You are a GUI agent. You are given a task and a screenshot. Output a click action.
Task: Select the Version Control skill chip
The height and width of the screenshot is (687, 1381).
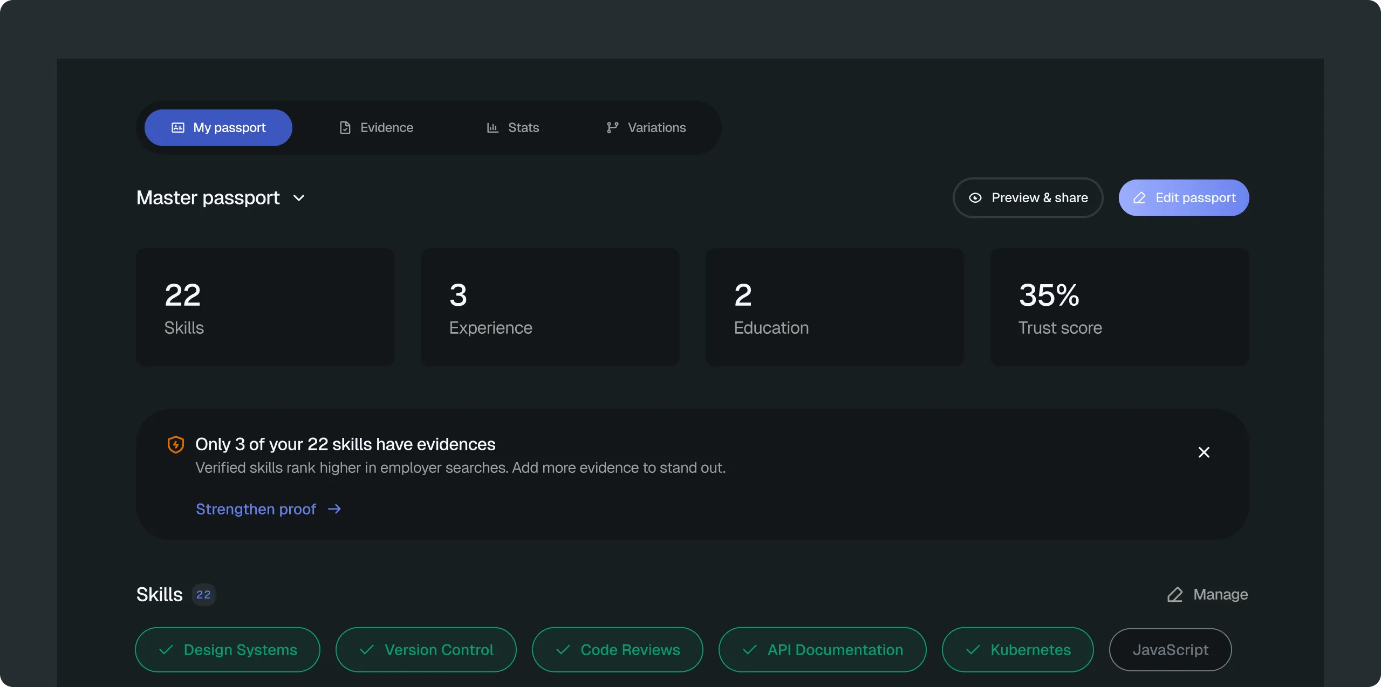(x=426, y=650)
